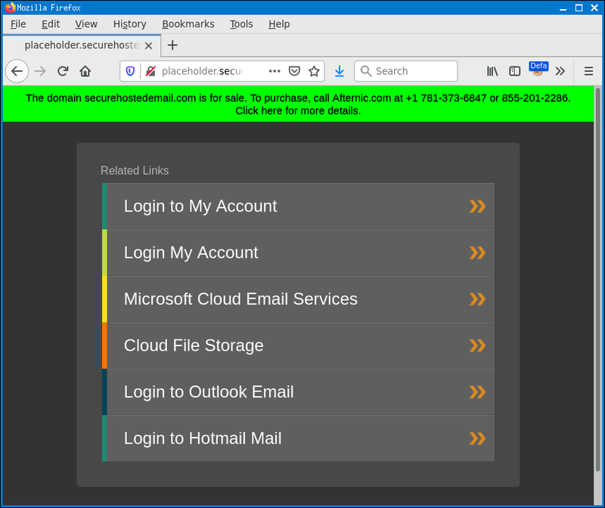Open tracking protection shield info
Image resolution: width=605 pixels, height=508 pixels.
(130, 71)
